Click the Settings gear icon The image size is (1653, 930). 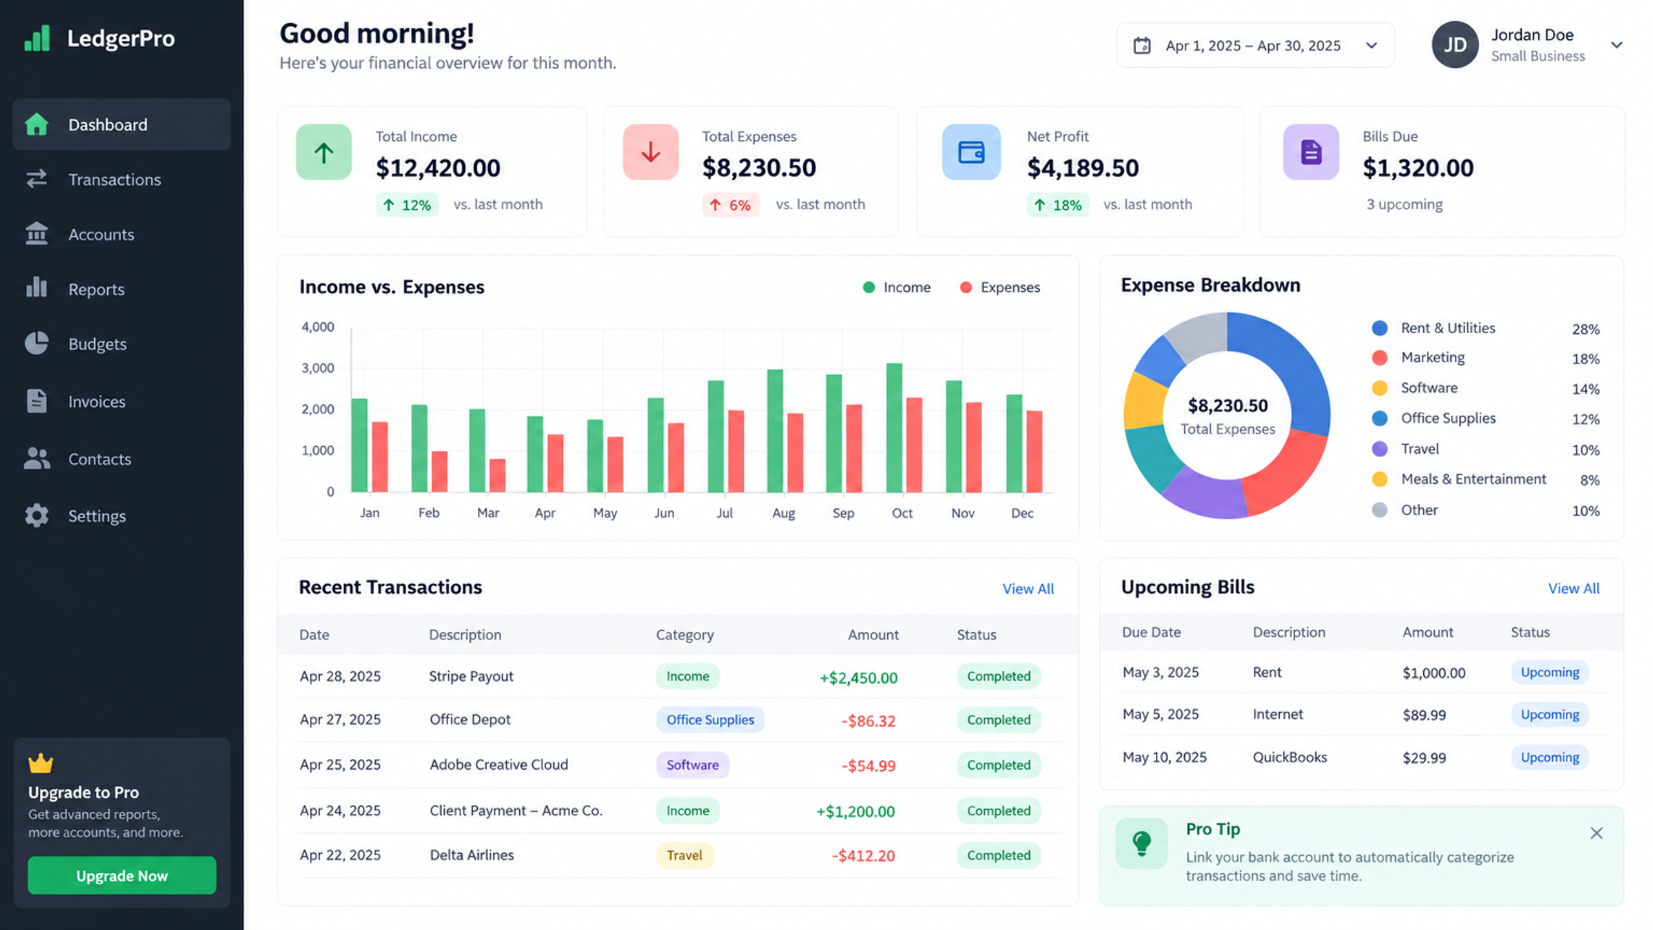coord(37,515)
